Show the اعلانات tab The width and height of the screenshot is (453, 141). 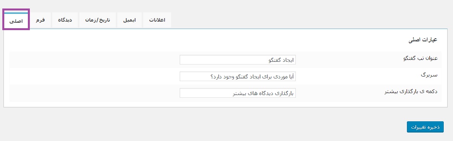[157, 20]
